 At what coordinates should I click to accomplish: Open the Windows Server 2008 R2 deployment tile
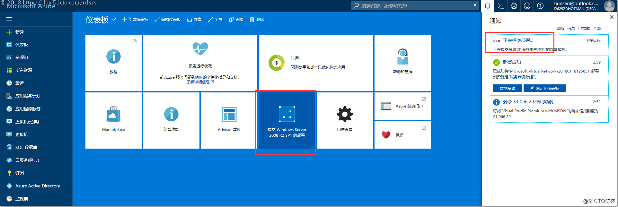point(287,120)
